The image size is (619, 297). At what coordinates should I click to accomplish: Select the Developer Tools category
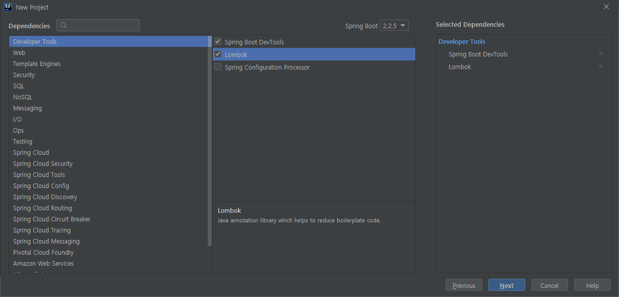(x=108, y=41)
